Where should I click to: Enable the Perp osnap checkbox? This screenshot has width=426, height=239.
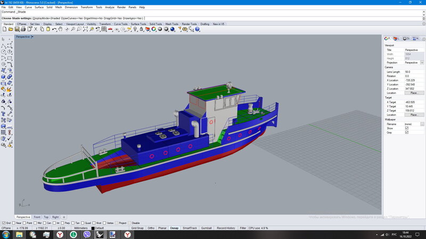click(62, 223)
